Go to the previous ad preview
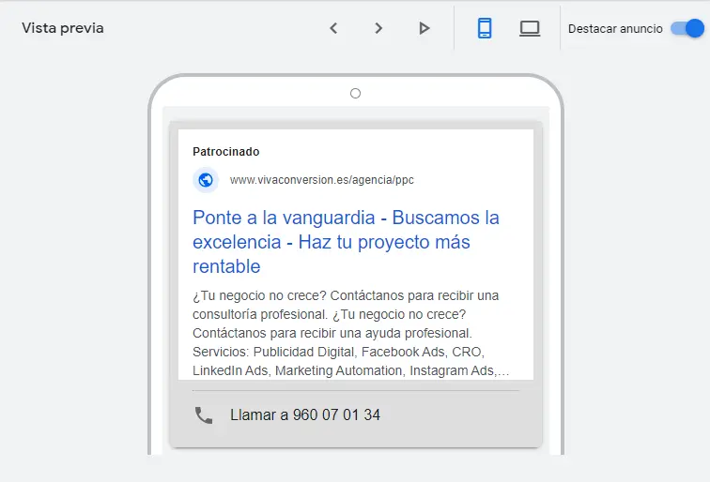 [333, 28]
